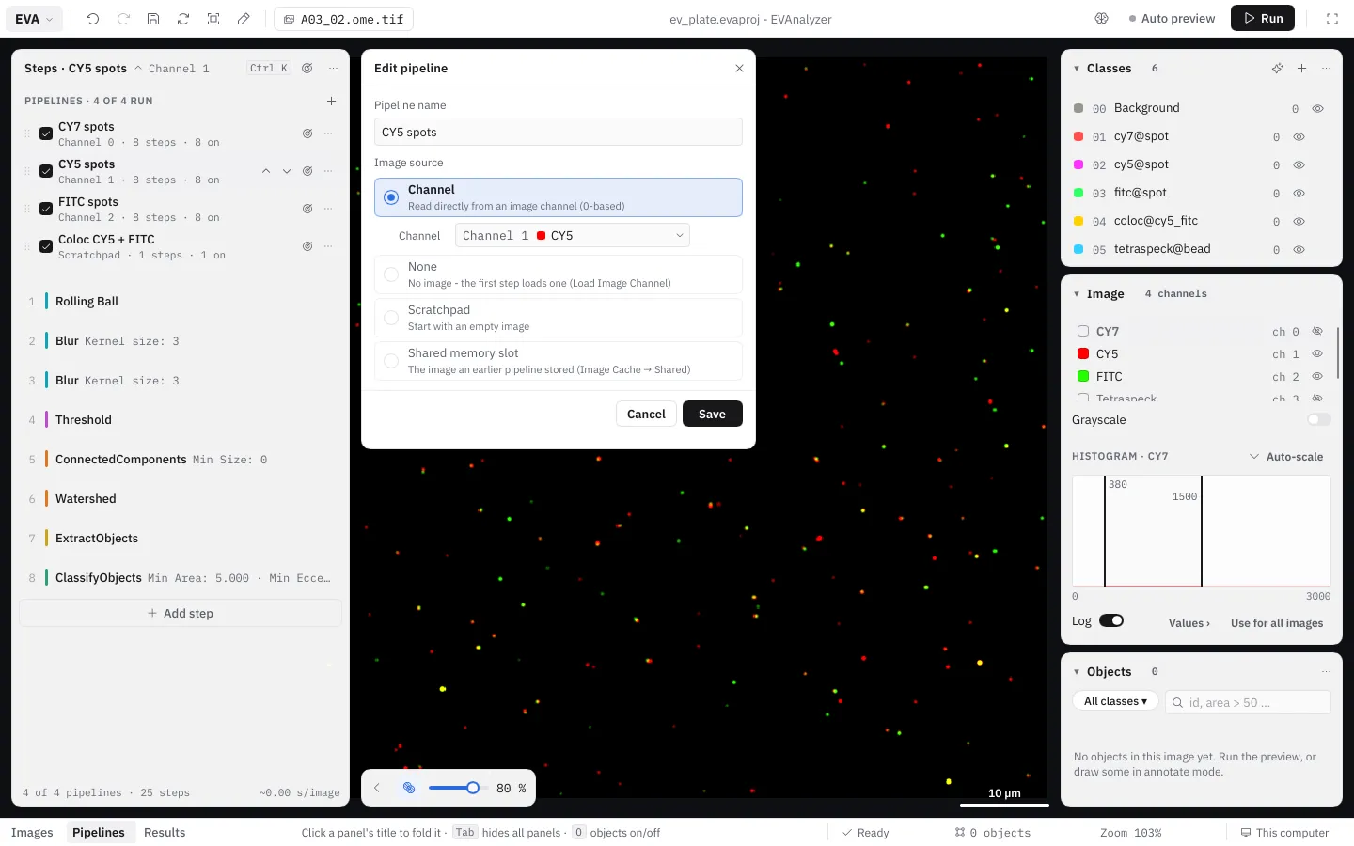Save the edited pipeline

[x=713, y=414]
